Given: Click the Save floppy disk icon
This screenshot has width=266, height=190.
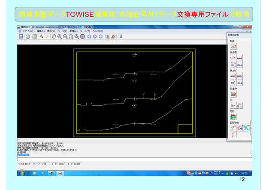Looking at the screenshot, I should pyautogui.click(x=21, y=36).
